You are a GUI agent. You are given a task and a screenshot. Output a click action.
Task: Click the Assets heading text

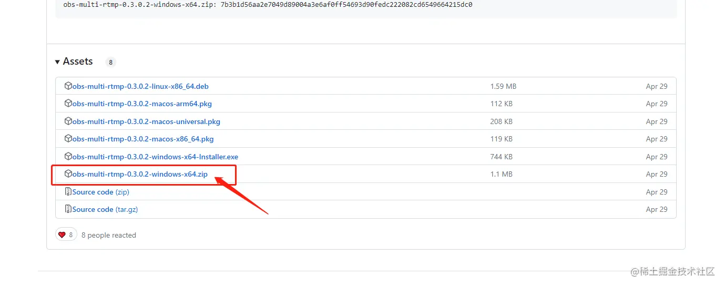(x=78, y=62)
